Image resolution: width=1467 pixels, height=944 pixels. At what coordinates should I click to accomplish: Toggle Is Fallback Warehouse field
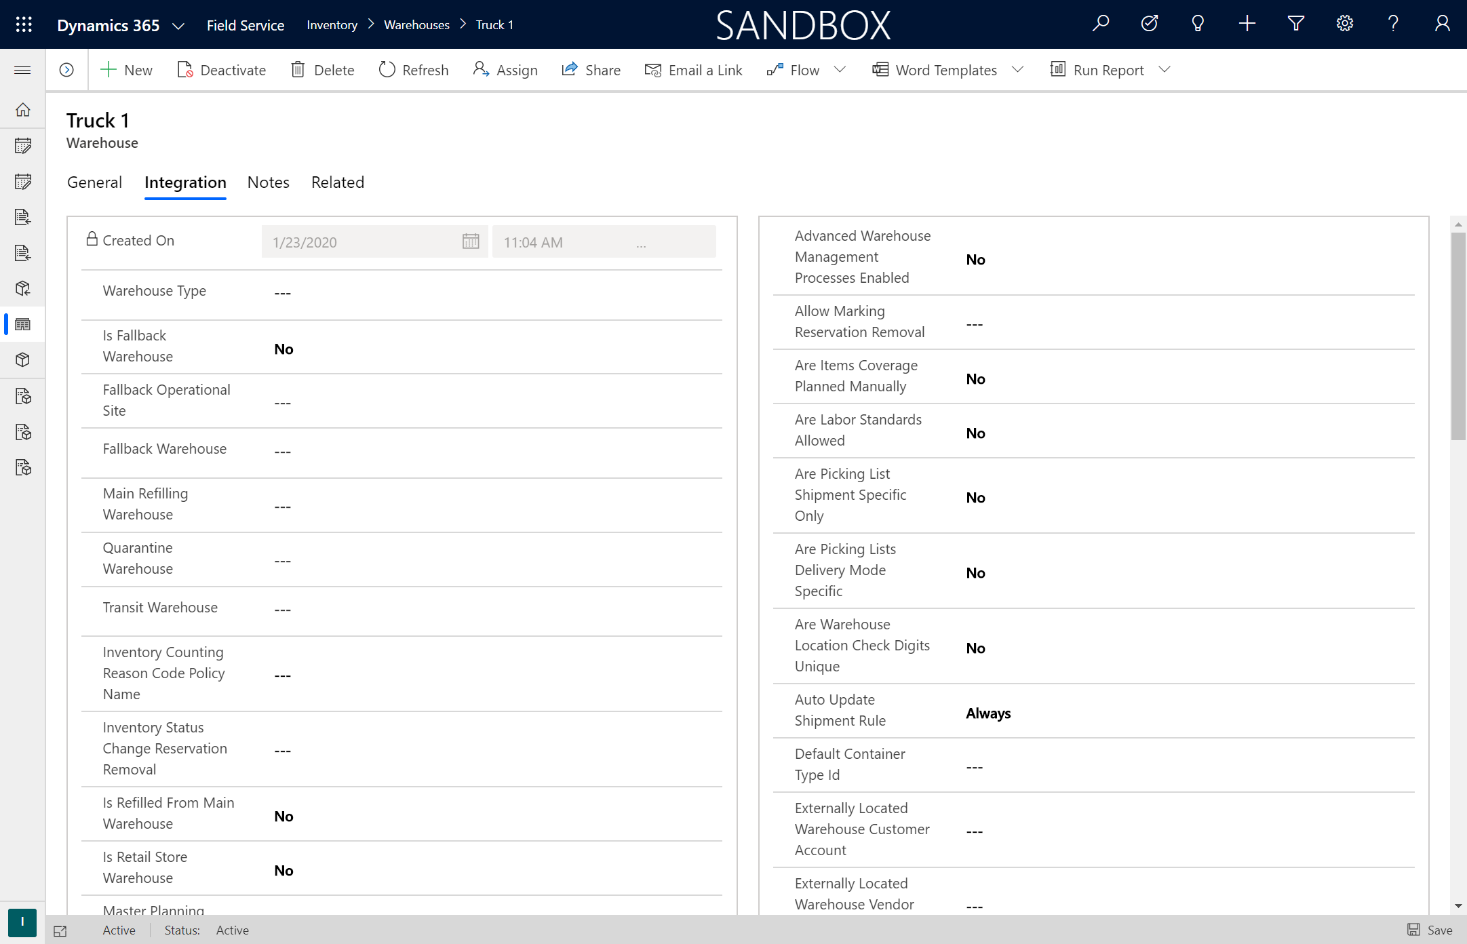(x=282, y=349)
